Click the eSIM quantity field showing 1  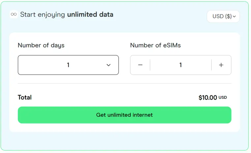pos(181,65)
